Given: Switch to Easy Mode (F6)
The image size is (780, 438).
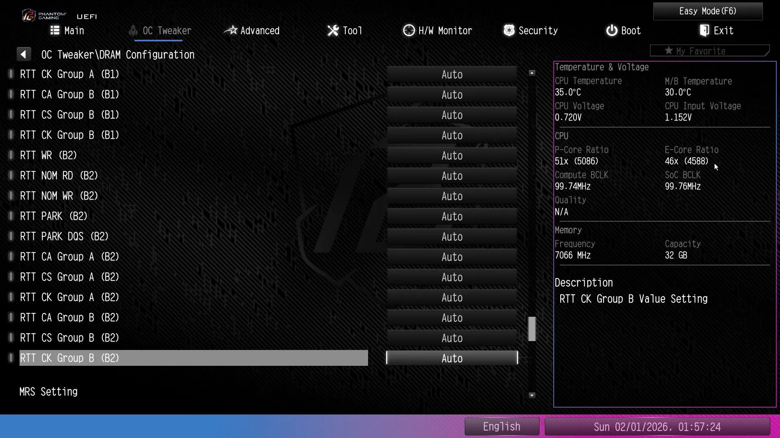Looking at the screenshot, I should point(707,11).
